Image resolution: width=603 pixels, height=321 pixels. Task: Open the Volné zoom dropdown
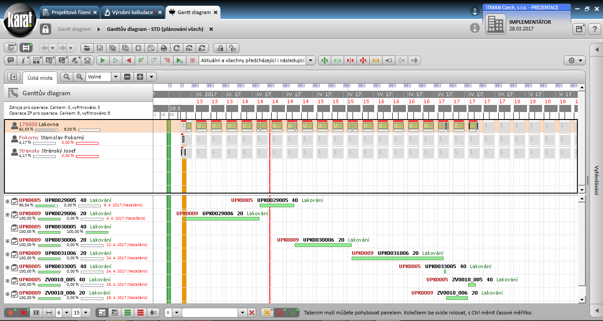click(x=116, y=77)
